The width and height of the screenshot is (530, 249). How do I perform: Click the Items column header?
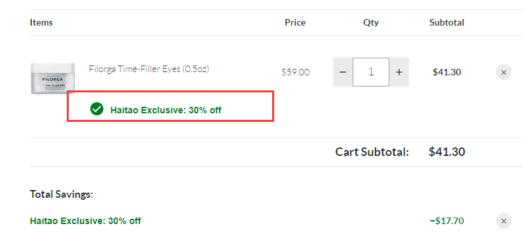(x=41, y=22)
